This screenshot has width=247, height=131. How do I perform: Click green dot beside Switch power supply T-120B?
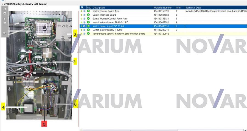pyautogui.click(x=82, y=30)
